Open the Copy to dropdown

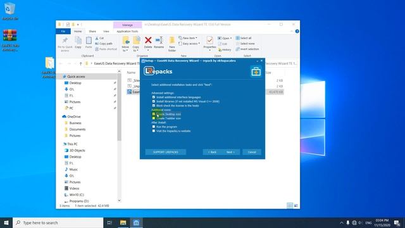[136, 49]
